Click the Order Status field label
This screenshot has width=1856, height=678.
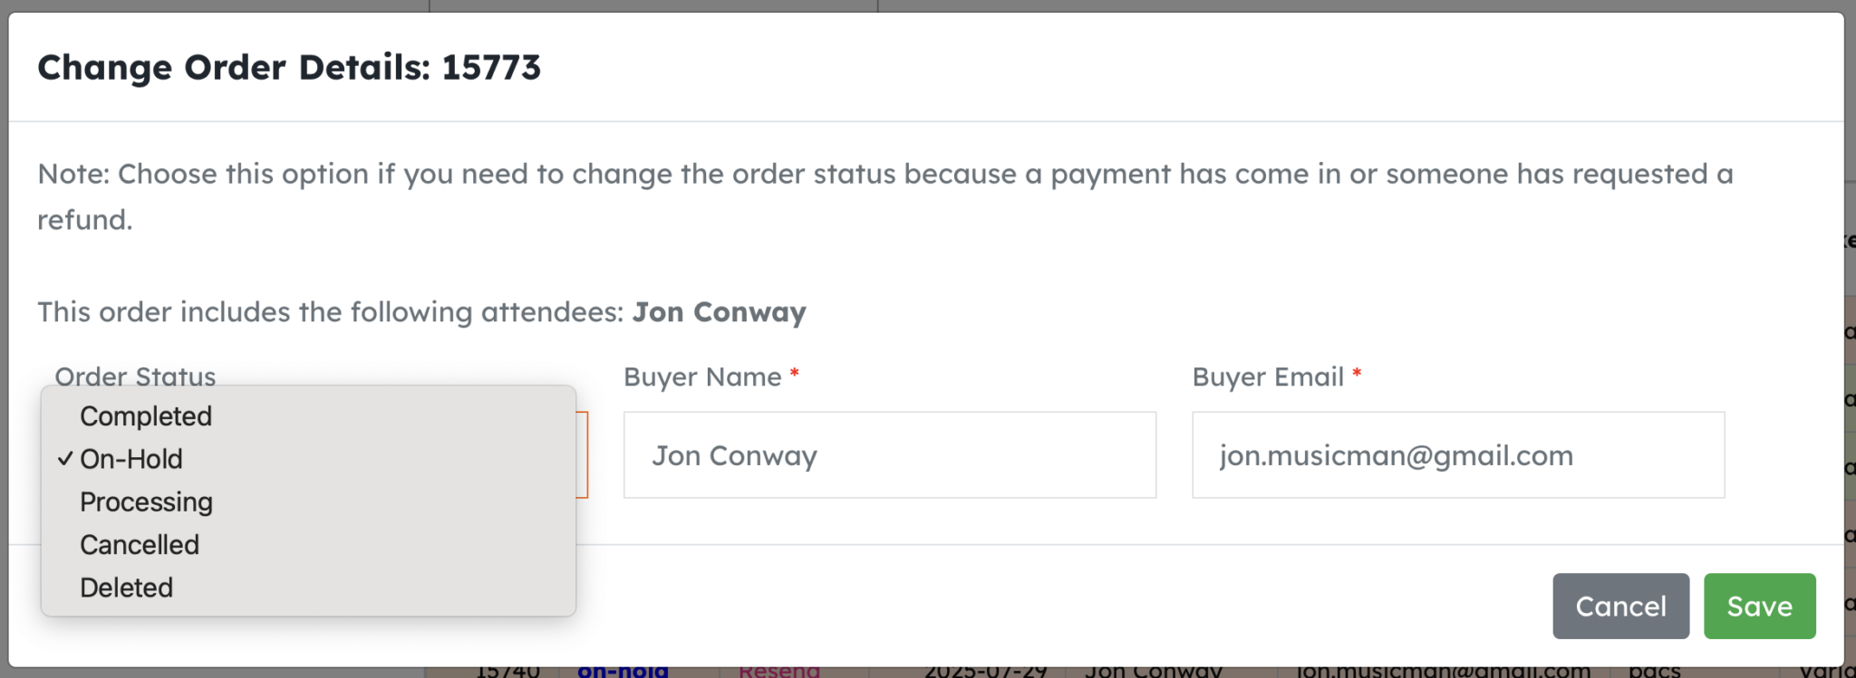point(135,376)
